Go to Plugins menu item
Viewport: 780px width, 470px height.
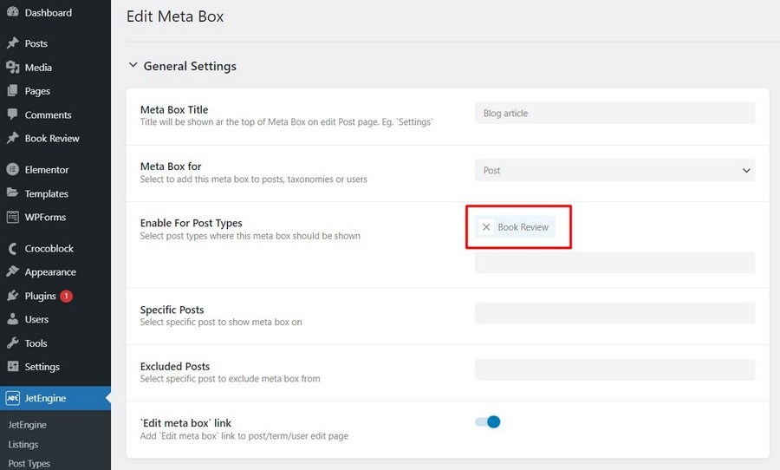(x=40, y=296)
